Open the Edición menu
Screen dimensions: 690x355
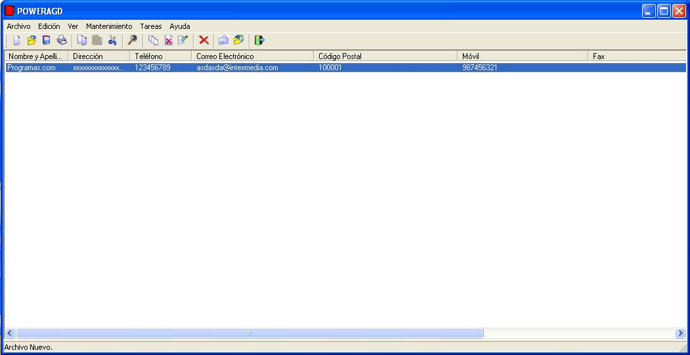[49, 26]
